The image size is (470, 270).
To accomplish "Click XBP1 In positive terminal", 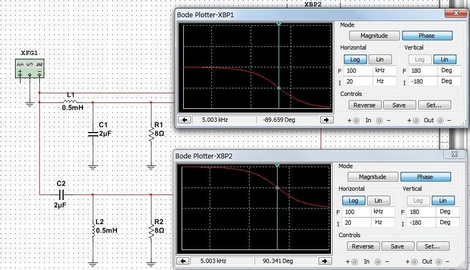I will point(356,121).
